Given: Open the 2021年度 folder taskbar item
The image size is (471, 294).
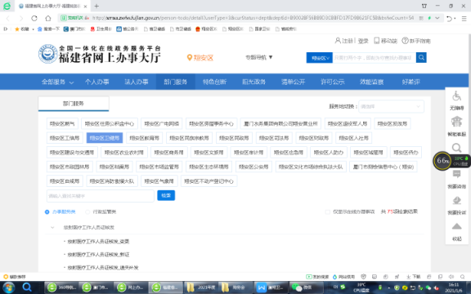Looking at the screenshot, I should click(201, 287).
